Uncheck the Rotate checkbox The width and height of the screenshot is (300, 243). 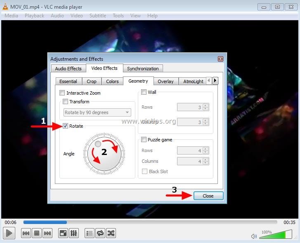(65, 126)
